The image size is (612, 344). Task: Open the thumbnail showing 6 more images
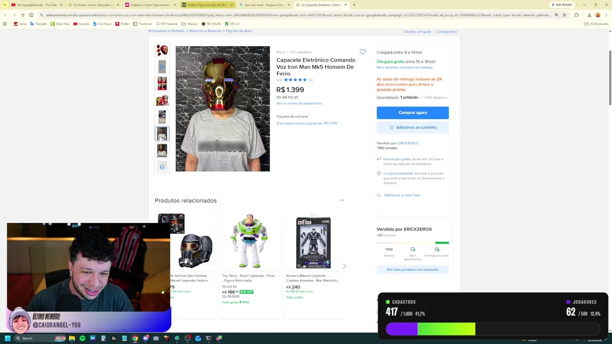162,167
